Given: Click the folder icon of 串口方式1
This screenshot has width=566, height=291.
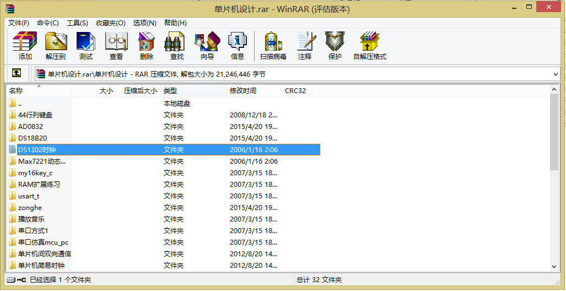Looking at the screenshot, I should [x=12, y=230].
